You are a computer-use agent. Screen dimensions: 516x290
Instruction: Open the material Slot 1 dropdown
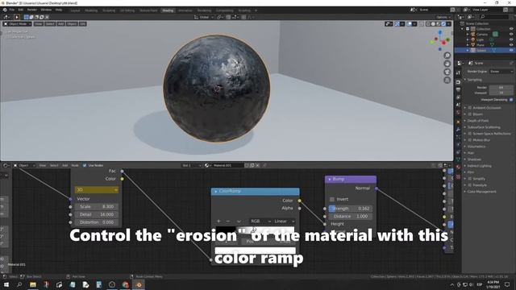pos(192,165)
